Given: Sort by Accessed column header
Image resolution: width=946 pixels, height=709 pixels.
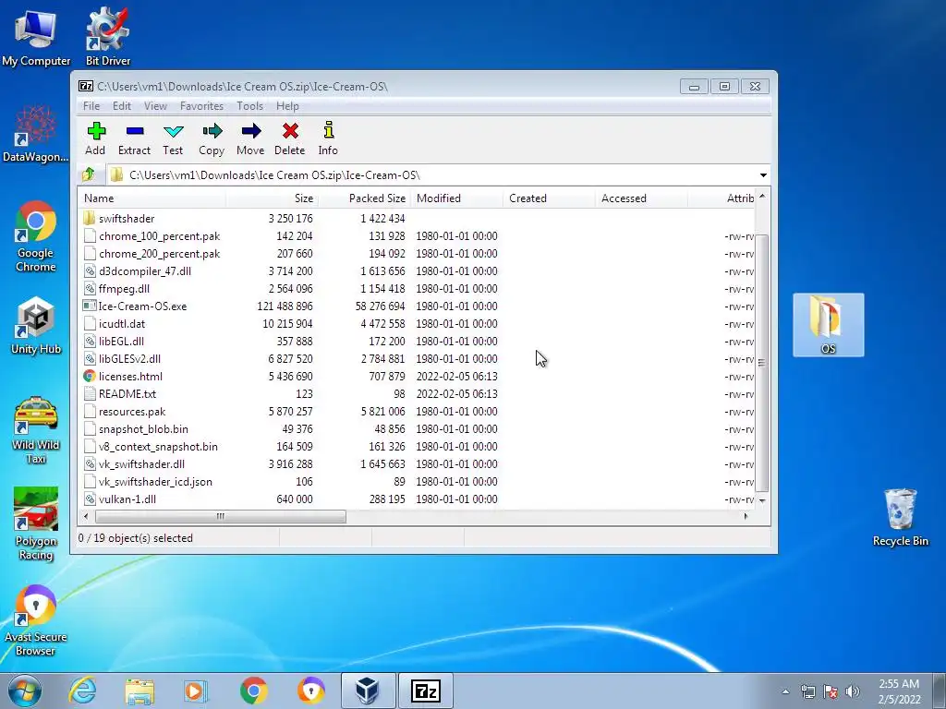Looking at the screenshot, I should pos(641,198).
